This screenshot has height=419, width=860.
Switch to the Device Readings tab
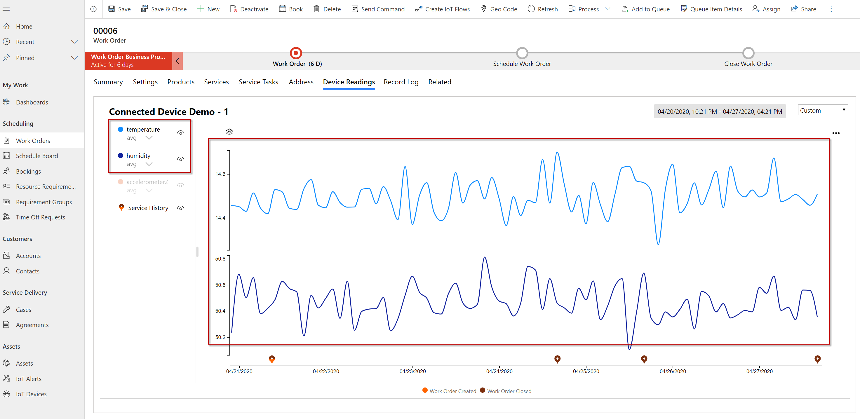click(349, 82)
